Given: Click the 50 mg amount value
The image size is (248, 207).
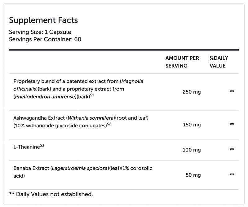Looking at the screenshot, I should click(x=193, y=175).
